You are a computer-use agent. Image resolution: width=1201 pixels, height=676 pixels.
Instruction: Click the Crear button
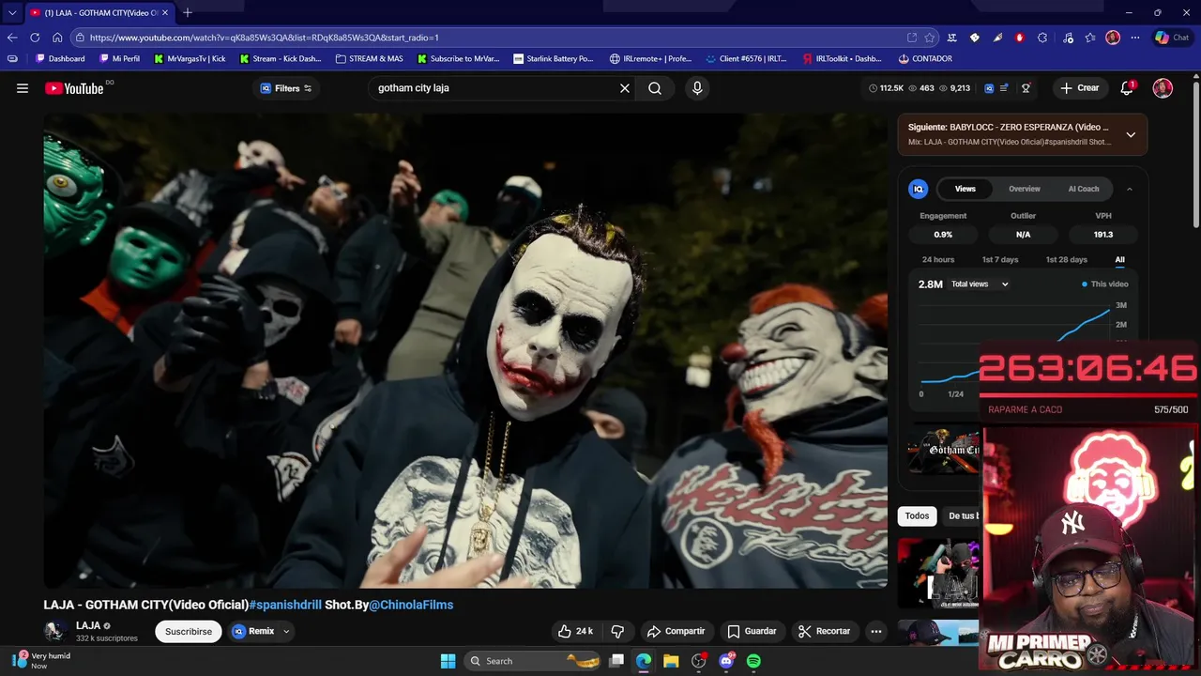[1080, 88]
